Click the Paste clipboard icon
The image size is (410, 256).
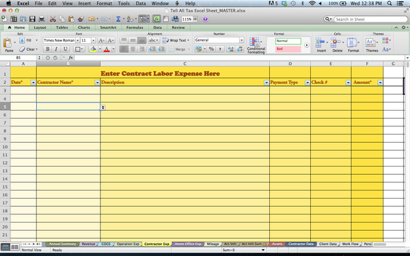(8, 43)
